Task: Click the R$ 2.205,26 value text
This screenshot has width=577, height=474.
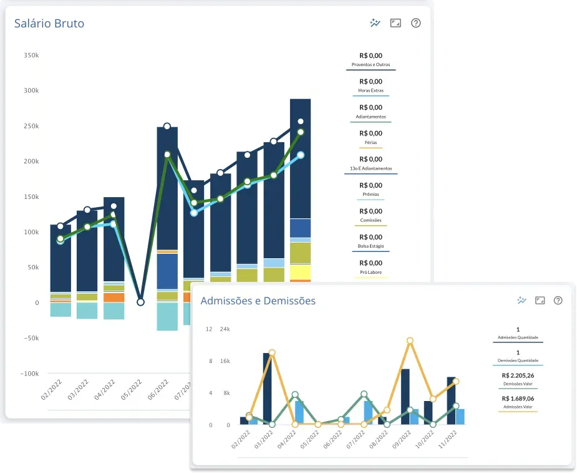Action: pyautogui.click(x=518, y=375)
